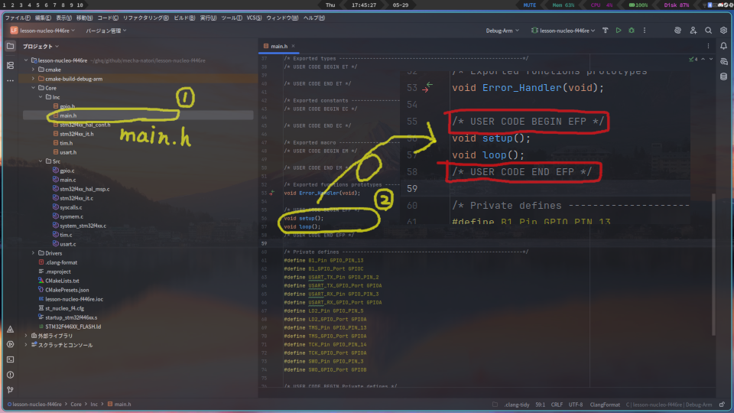Image resolution: width=734 pixels, height=413 pixels.
Task: Close the main.h editor tab
Action: pos(296,47)
